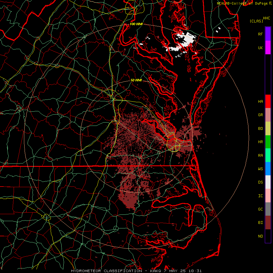Click the IC legend label
Viewport: 273px width, 273px height.
pos(260,196)
